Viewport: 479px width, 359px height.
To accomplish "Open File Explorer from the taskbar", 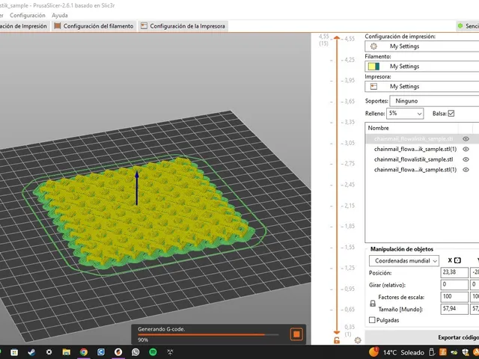I will coord(67,352).
